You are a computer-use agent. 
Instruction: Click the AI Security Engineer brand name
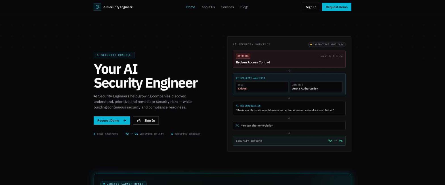118,7
